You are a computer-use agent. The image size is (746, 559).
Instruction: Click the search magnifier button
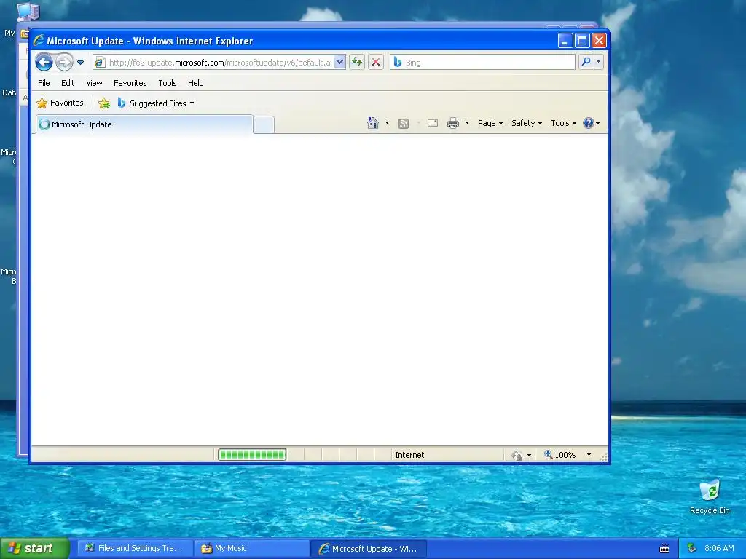tap(586, 62)
